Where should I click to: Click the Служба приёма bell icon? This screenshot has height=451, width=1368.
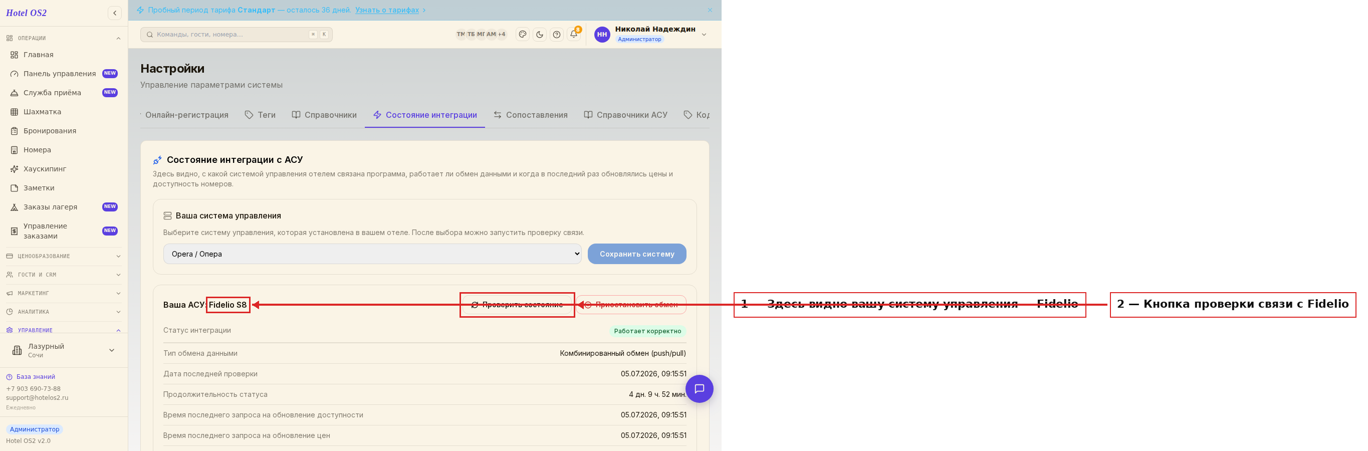(x=15, y=93)
